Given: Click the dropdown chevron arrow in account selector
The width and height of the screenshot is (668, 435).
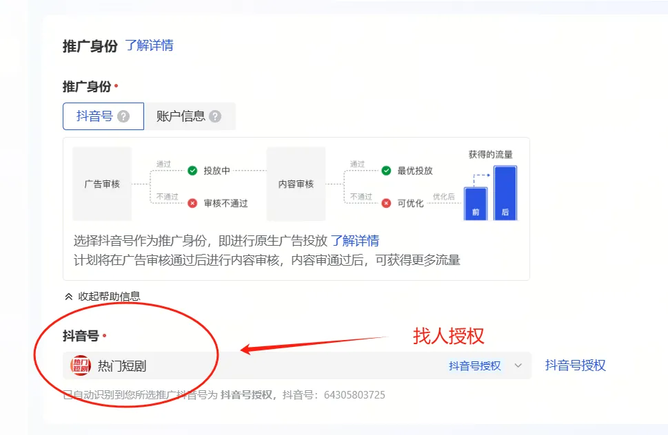Looking at the screenshot, I should (518, 365).
